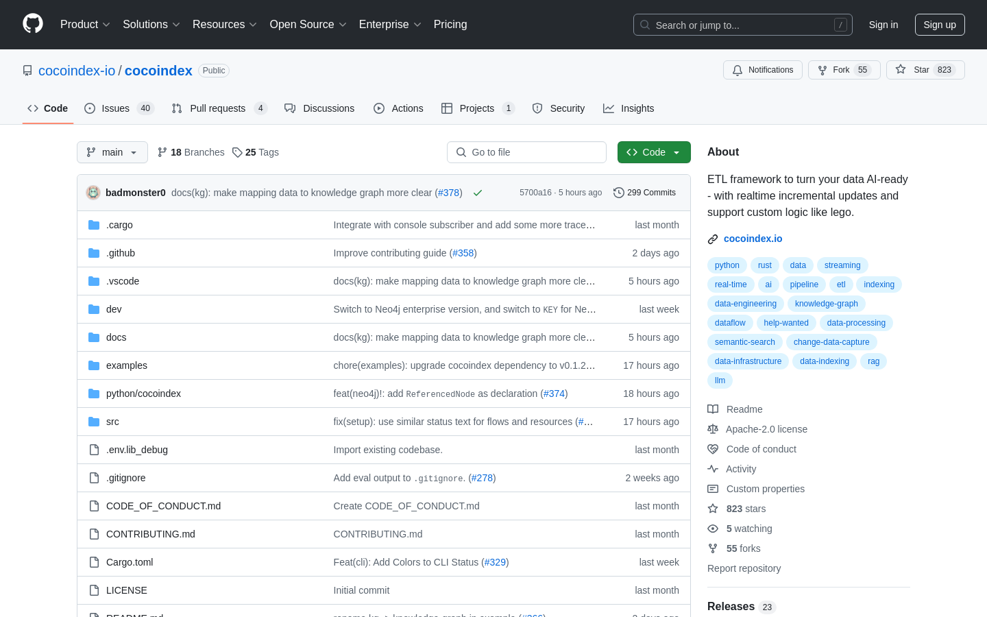Expand the Solutions menu

point(151,25)
